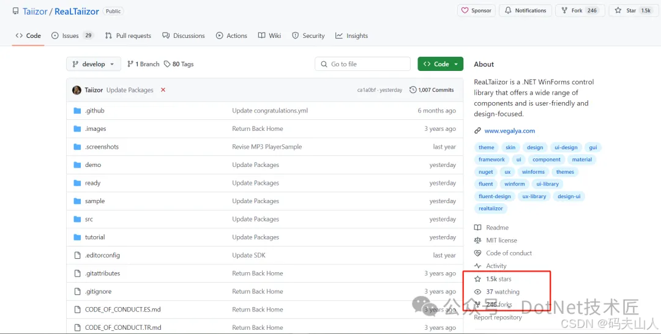Select the realtaiizor topic tag

coord(491,209)
